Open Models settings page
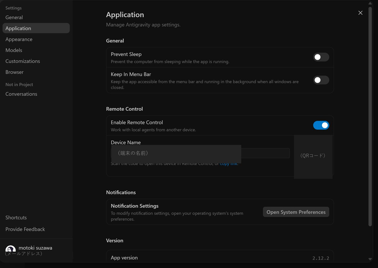The width and height of the screenshot is (378, 268). [36, 50]
